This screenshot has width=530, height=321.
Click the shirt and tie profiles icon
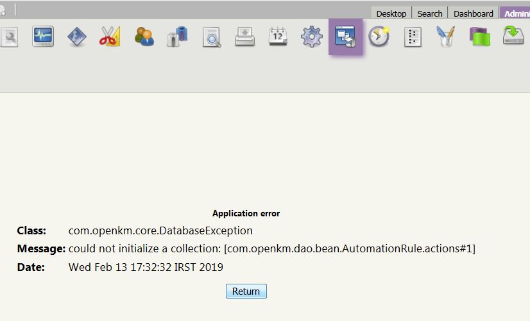point(177,37)
